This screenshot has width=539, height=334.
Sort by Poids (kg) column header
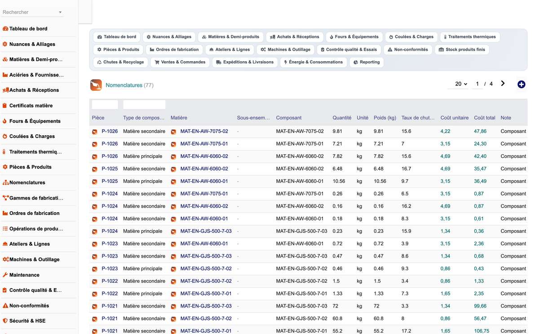coord(385,118)
